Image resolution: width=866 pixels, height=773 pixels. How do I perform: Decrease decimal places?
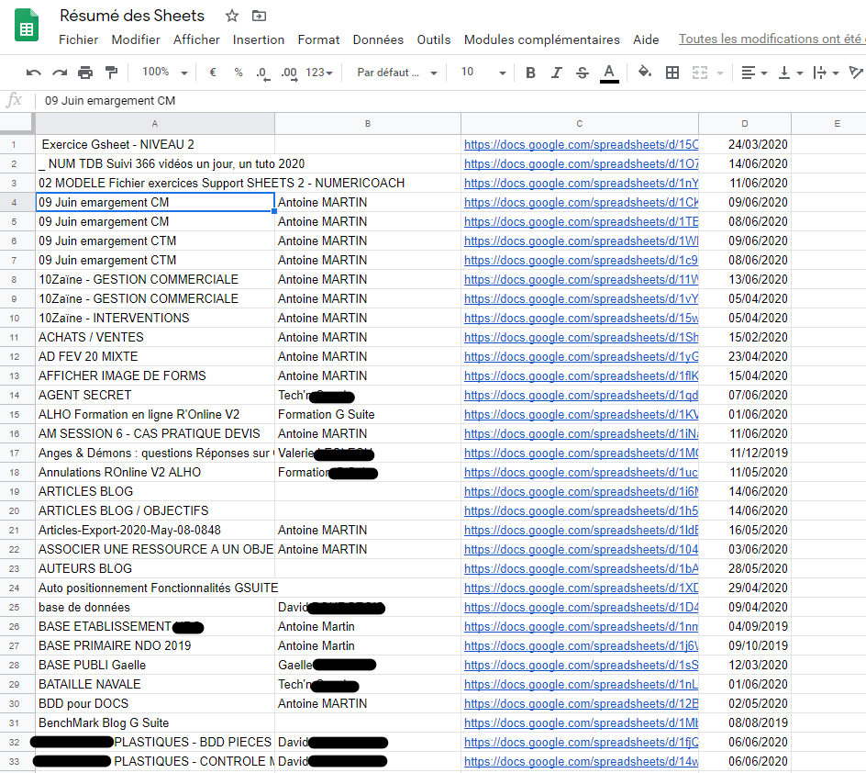(263, 73)
